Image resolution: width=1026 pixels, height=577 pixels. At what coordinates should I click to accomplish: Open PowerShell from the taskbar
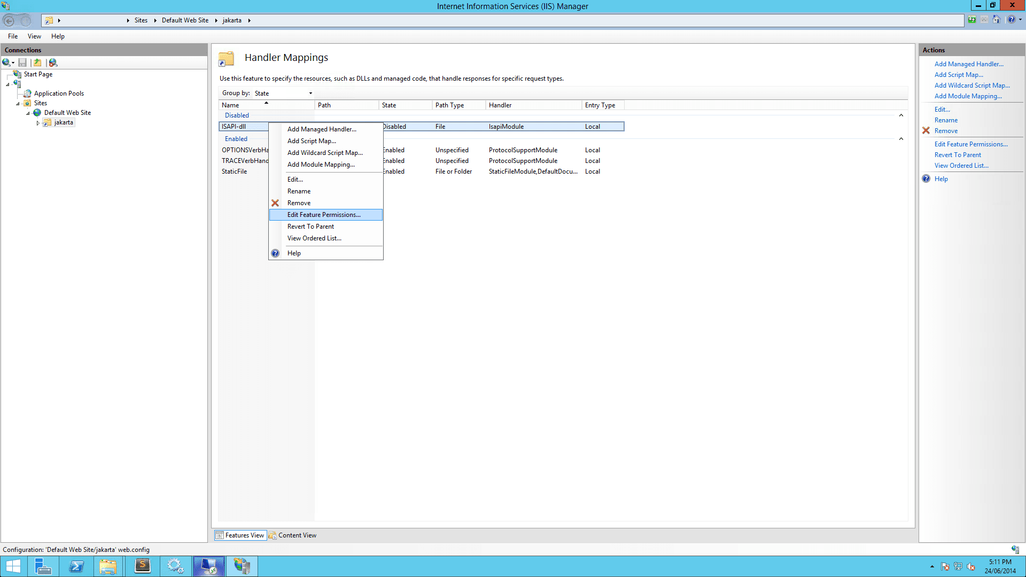(x=76, y=566)
